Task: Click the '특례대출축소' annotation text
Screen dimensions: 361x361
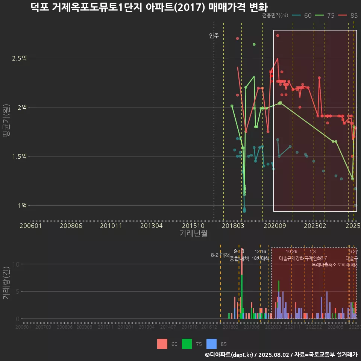Action: coord(324,265)
